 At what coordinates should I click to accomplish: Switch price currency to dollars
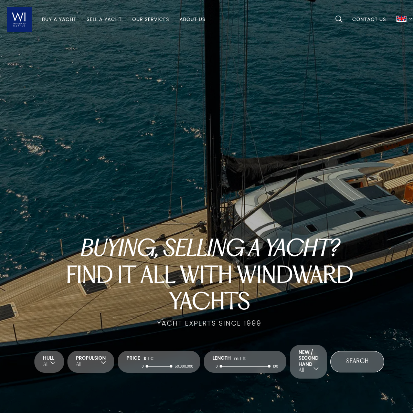click(145, 358)
